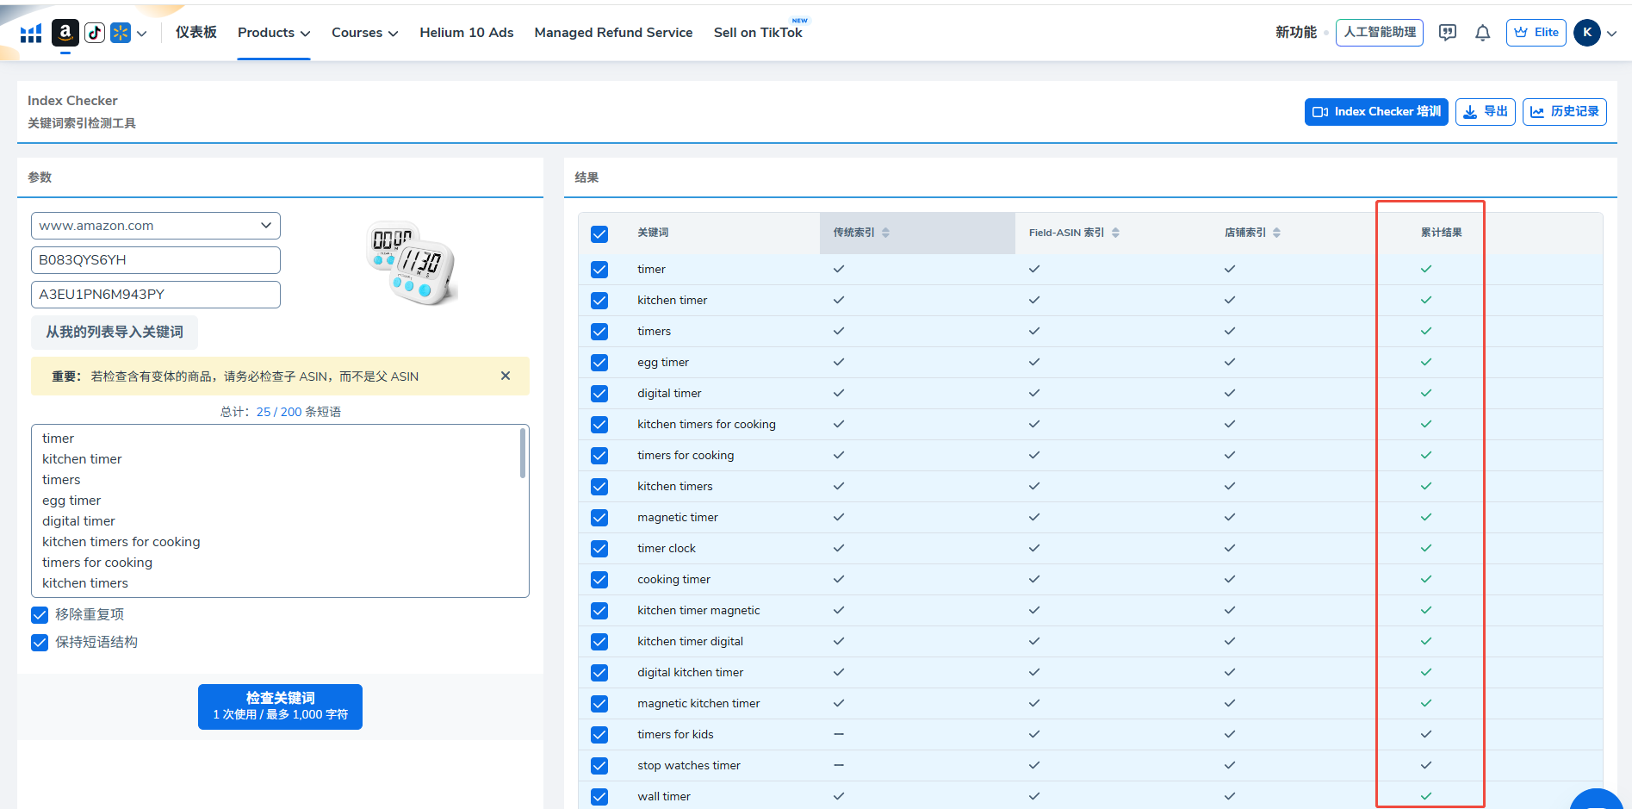Select the Amazon marketplace icon
The width and height of the screenshot is (1632, 809).
(x=65, y=33)
